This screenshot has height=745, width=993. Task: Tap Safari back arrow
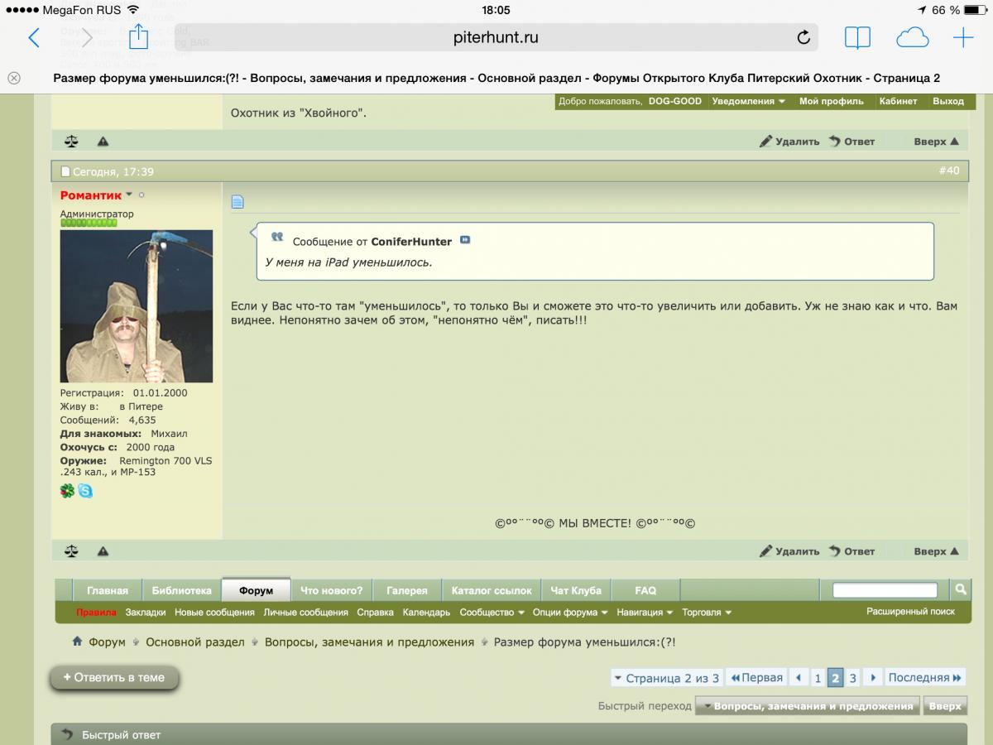pos(34,37)
